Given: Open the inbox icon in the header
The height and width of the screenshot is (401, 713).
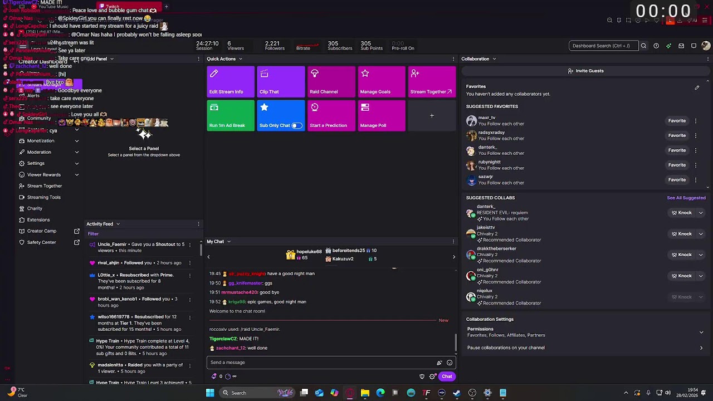Looking at the screenshot, I should [681, 46].
